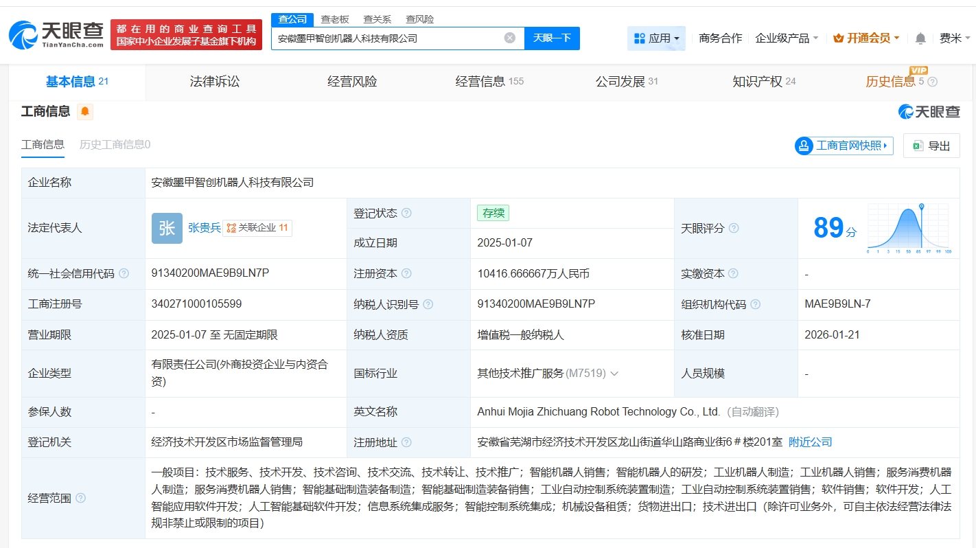976x548 pixels.
Task: Select the 历史工商信息 sub-tab
Action: pos(115,144)
